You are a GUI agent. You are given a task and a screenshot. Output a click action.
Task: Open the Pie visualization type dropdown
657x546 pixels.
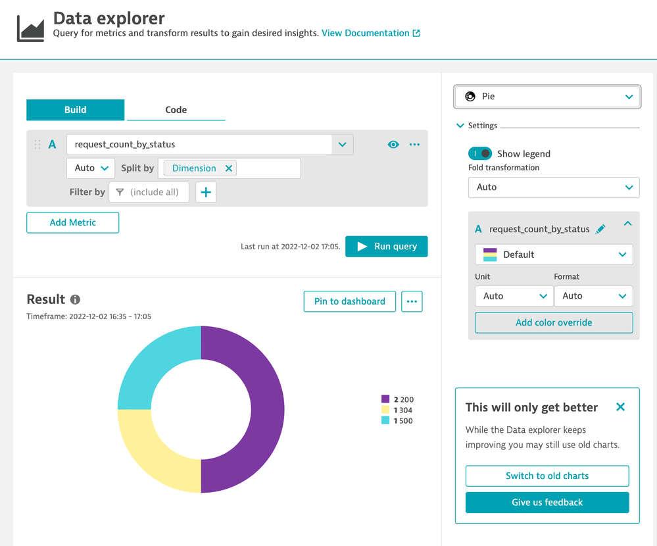[547, 97]
